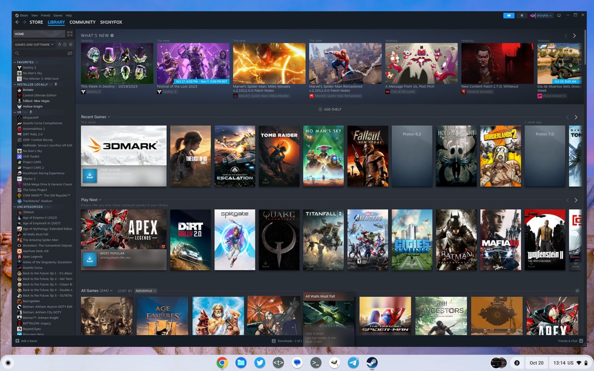Image resolution: width=594 pixels, height=371 pixels.
Task: Filter list by ready-to-play icon
Action: [70, 45]
